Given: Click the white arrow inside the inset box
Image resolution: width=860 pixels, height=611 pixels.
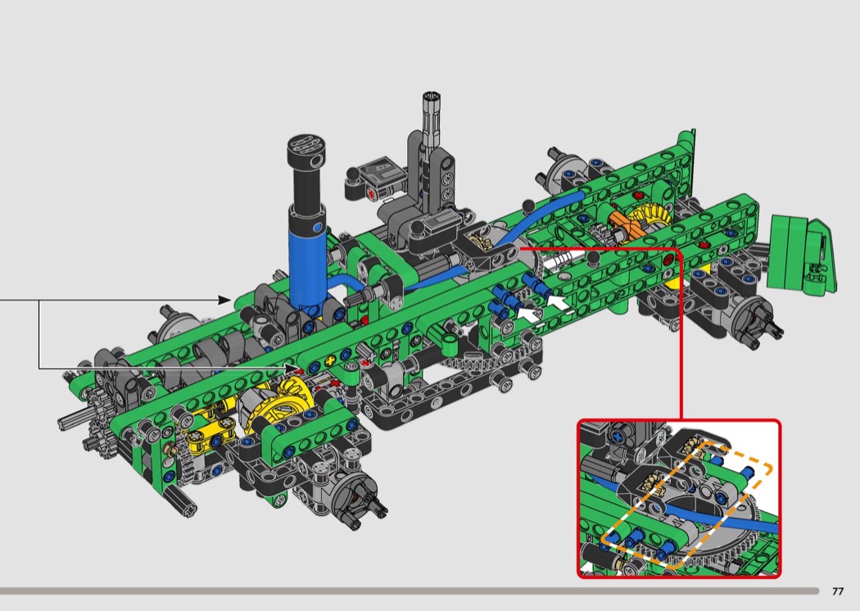Looking at the screenshot, I should (588, 566).
